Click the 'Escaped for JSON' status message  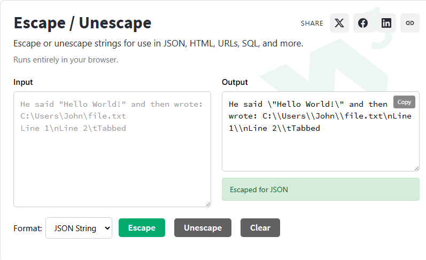[321, 190]
